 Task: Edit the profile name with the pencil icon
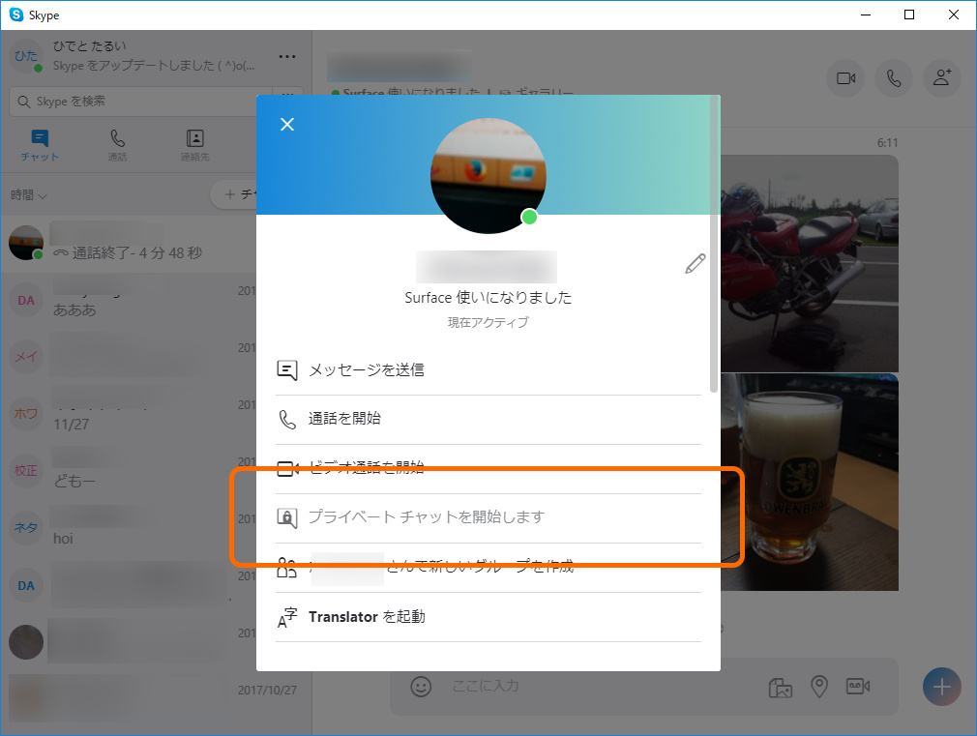pos(695,263)
